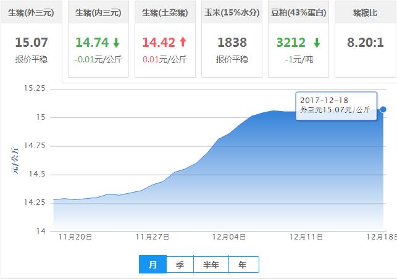This screenshot has width=397, height=279.
Task: Click red 0.01元/公斤 change text
Action: (165, 59)
